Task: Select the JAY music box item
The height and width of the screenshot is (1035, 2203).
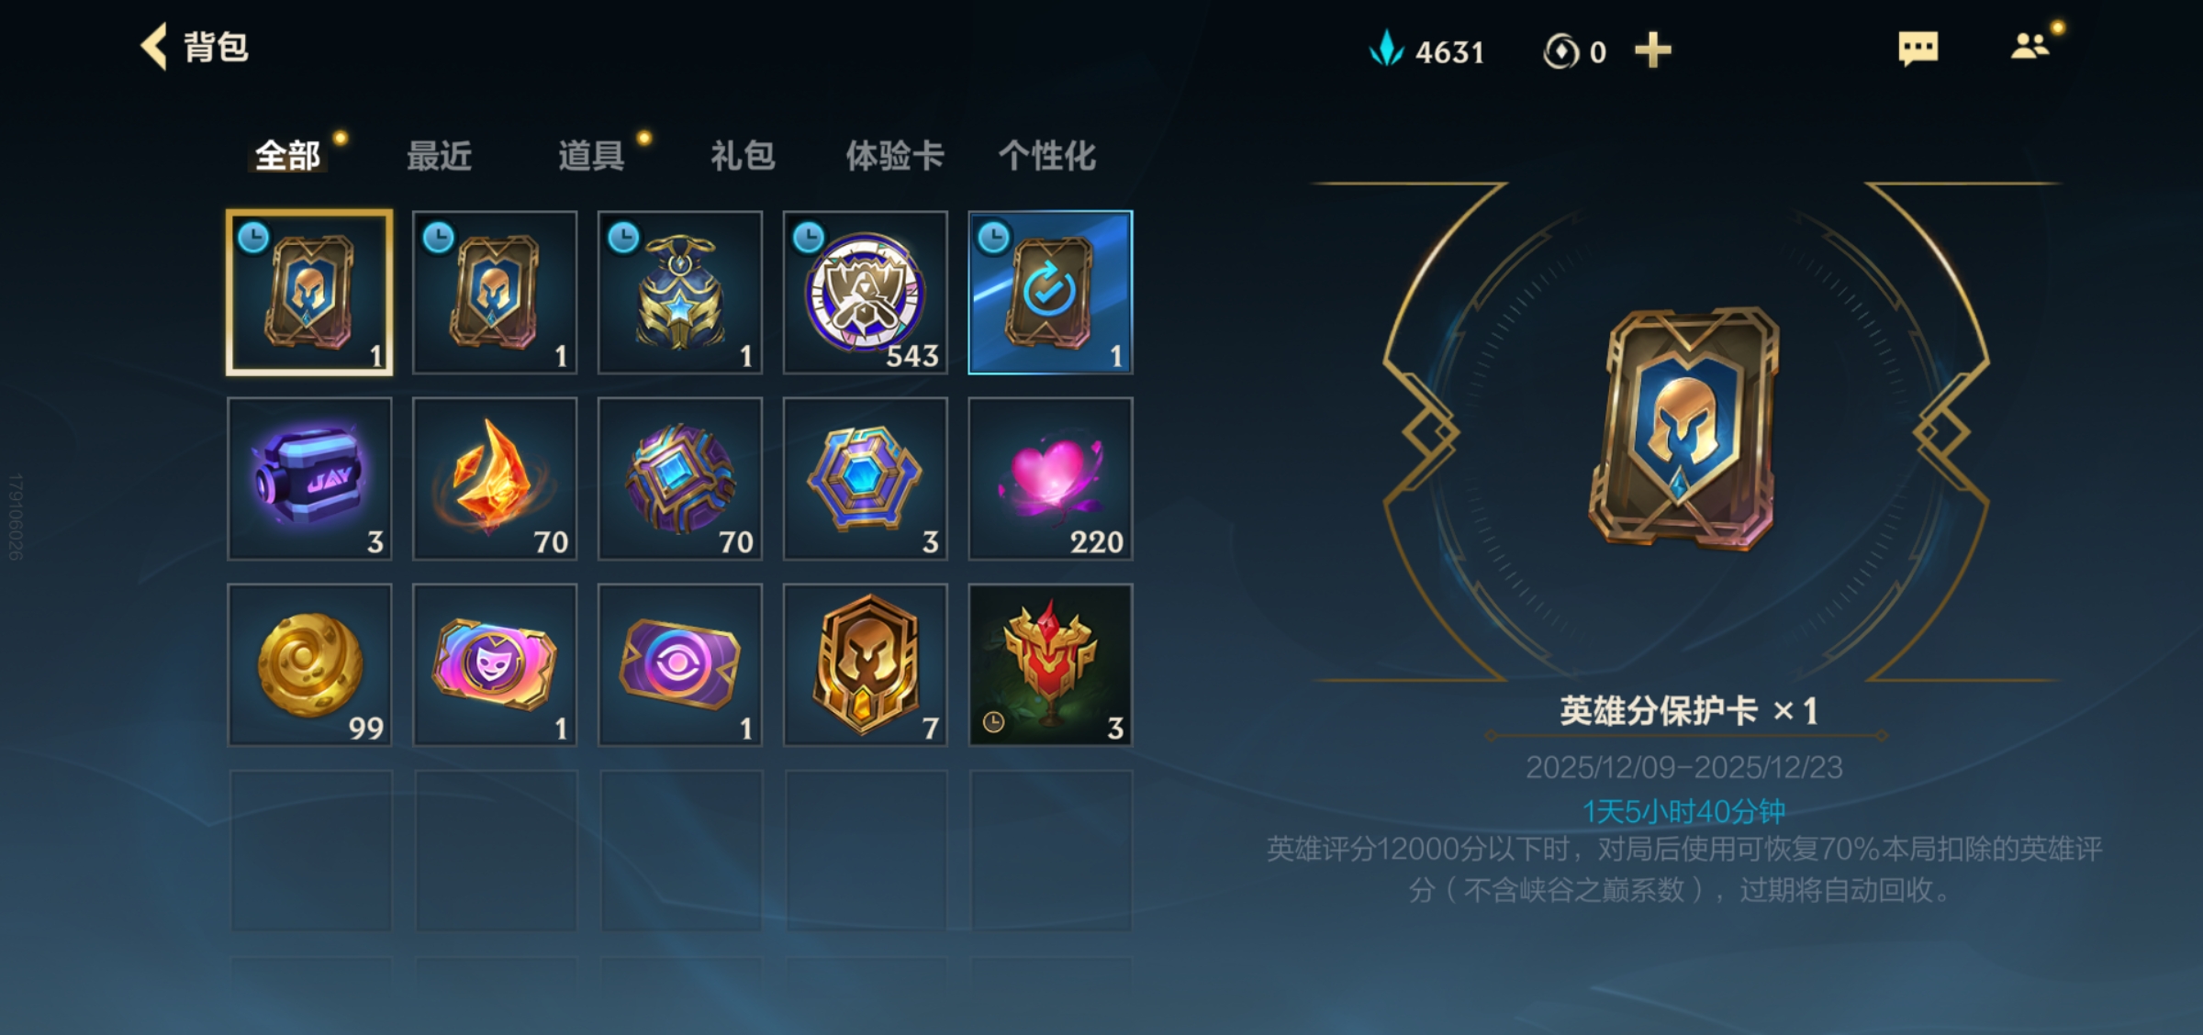Action: [309, 478]
